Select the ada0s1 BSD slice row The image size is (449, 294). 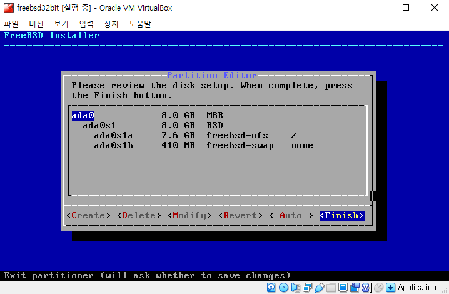tap(218, 125)
